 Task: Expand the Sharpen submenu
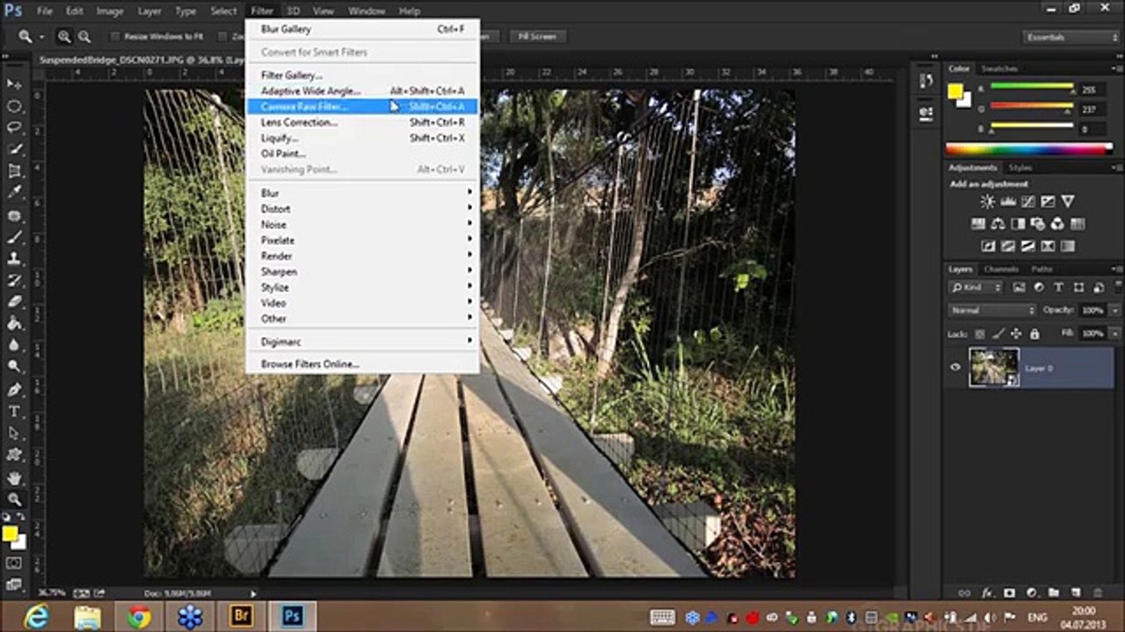[x=363, y=272]
